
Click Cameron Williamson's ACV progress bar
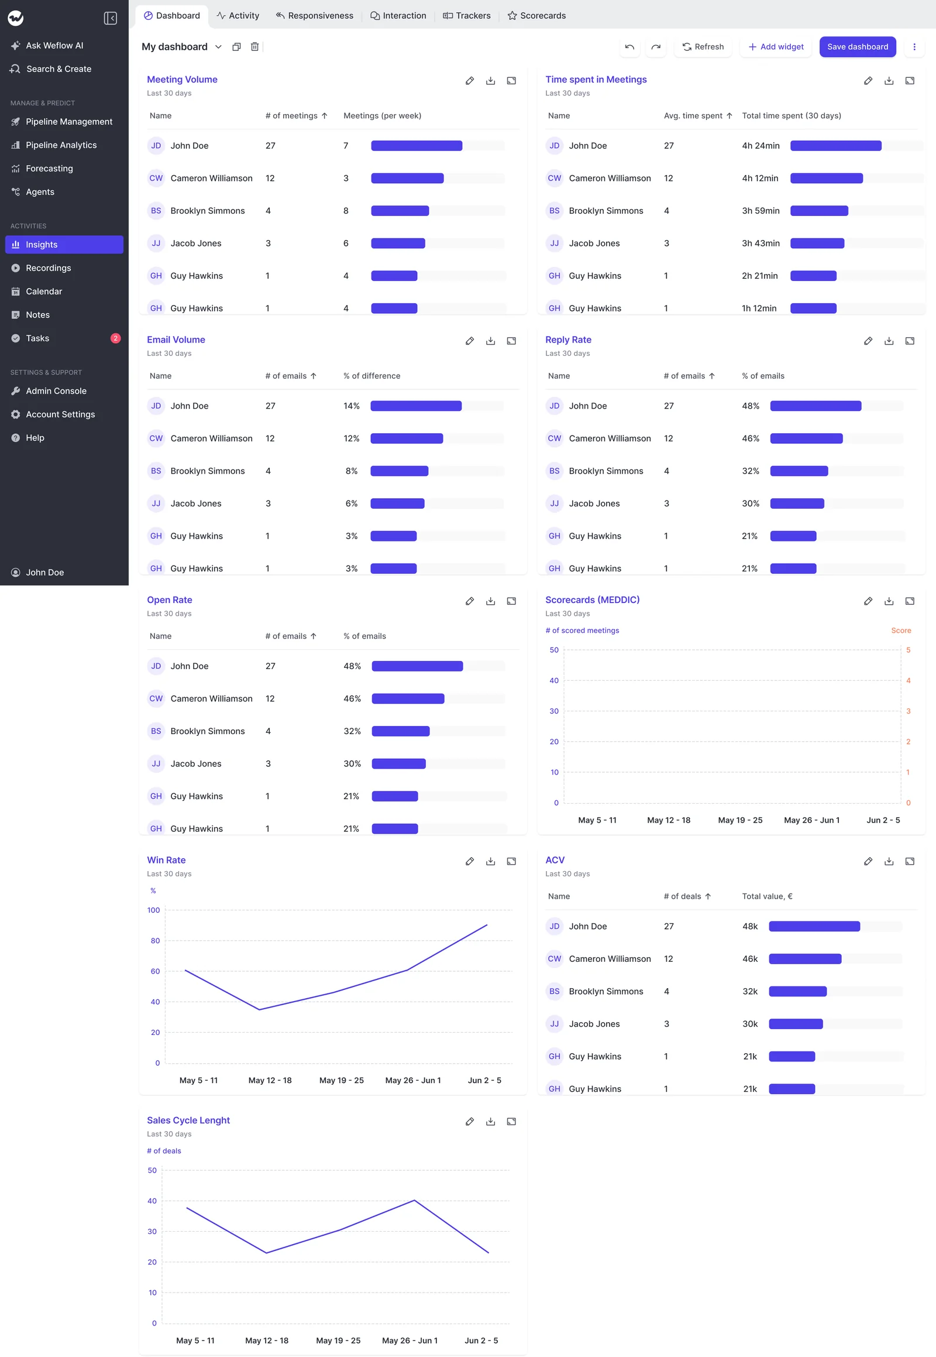(x=835, y=958)
